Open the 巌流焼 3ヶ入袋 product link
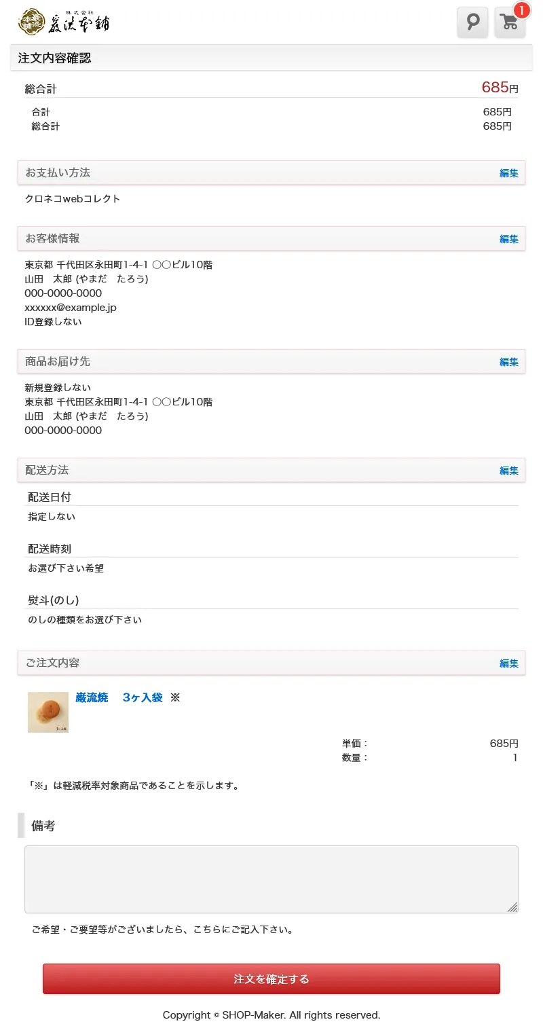543x1022 pixels. (119, 697)
